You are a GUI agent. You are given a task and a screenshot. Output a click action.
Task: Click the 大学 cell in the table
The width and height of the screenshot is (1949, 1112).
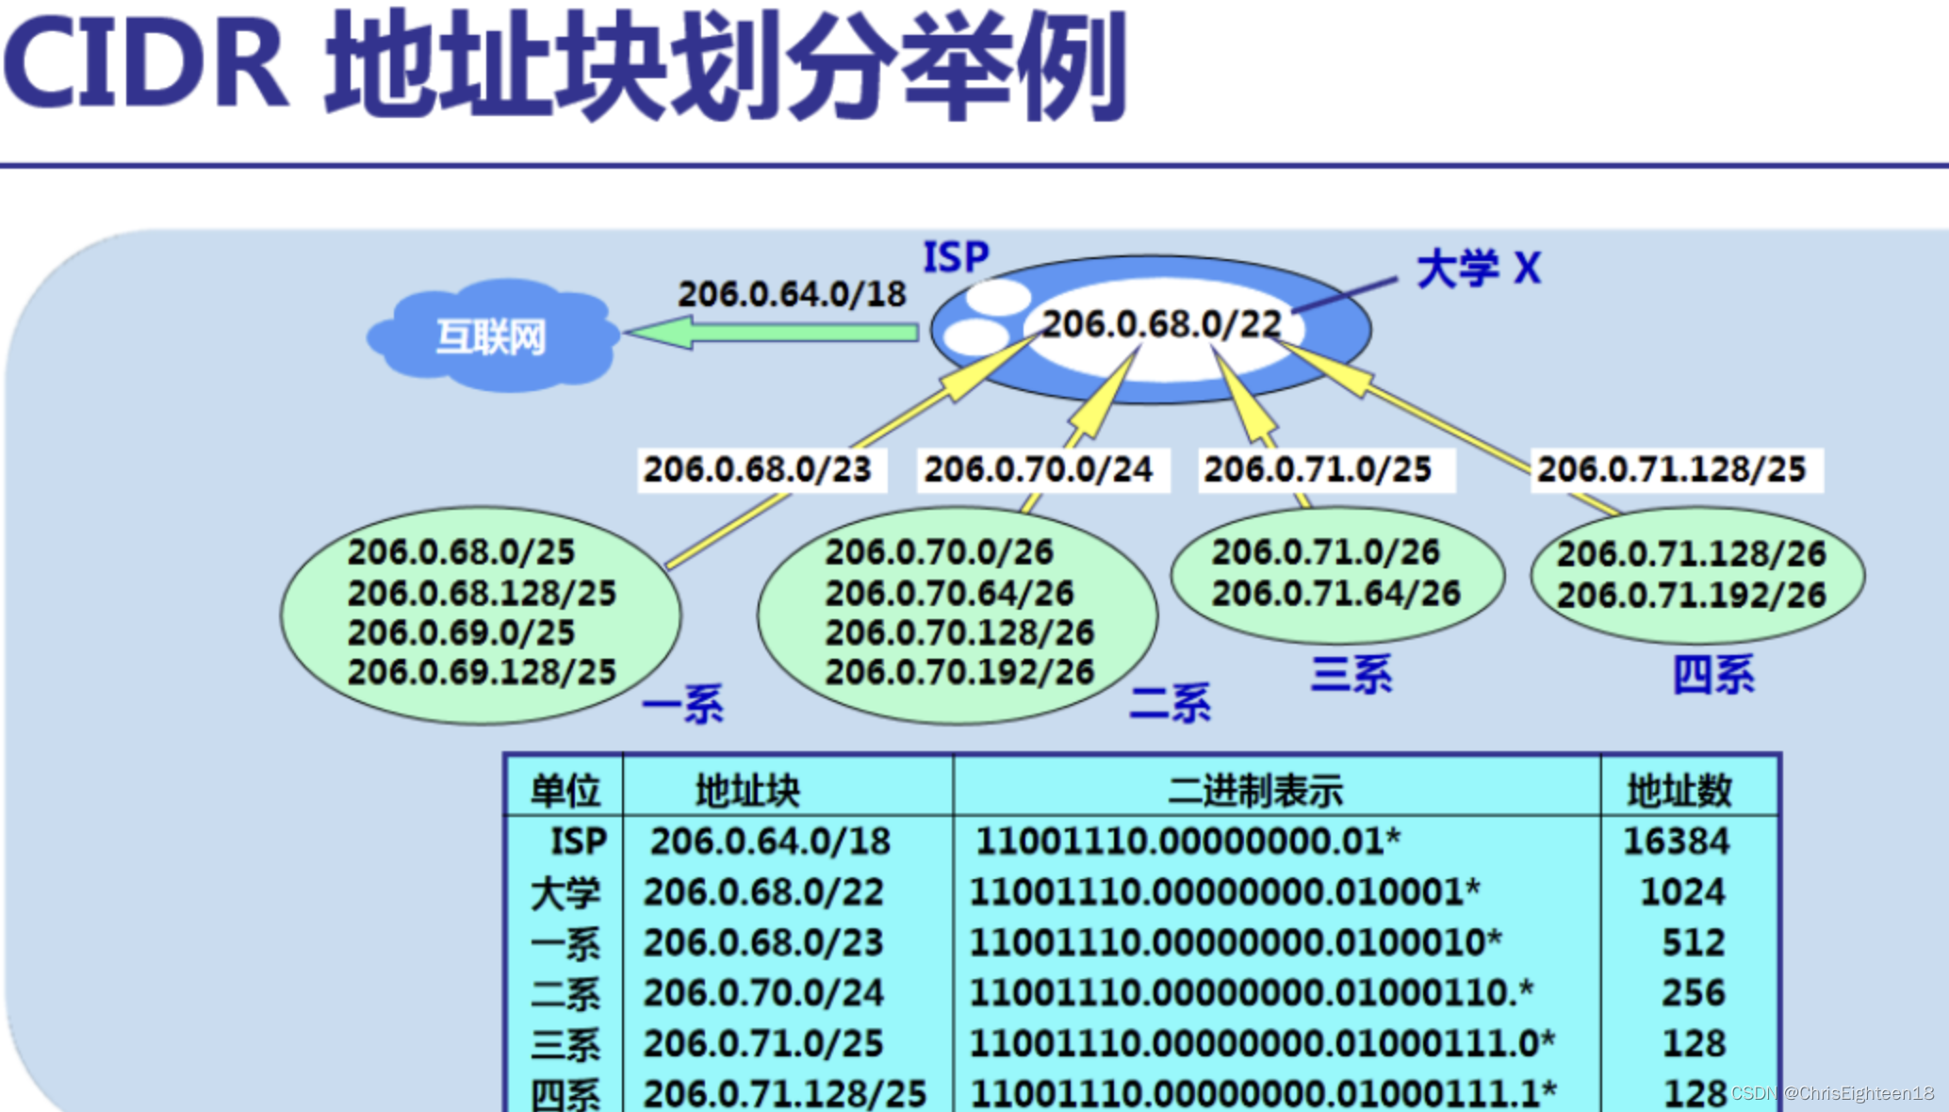point(565,892)
